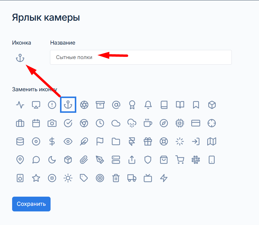The image size is (259, 225).
Task: Select the lightning bolt icon
Action: (164, 178)
